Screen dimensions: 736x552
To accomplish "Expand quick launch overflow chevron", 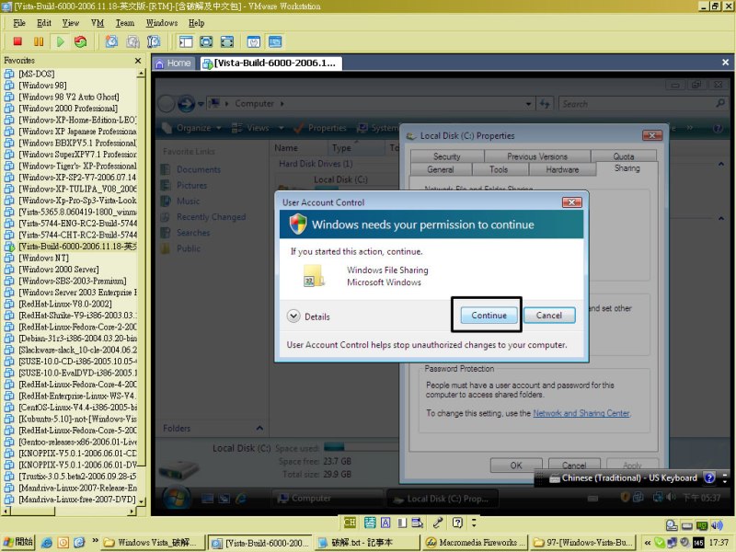I will [x=95, y=540].
